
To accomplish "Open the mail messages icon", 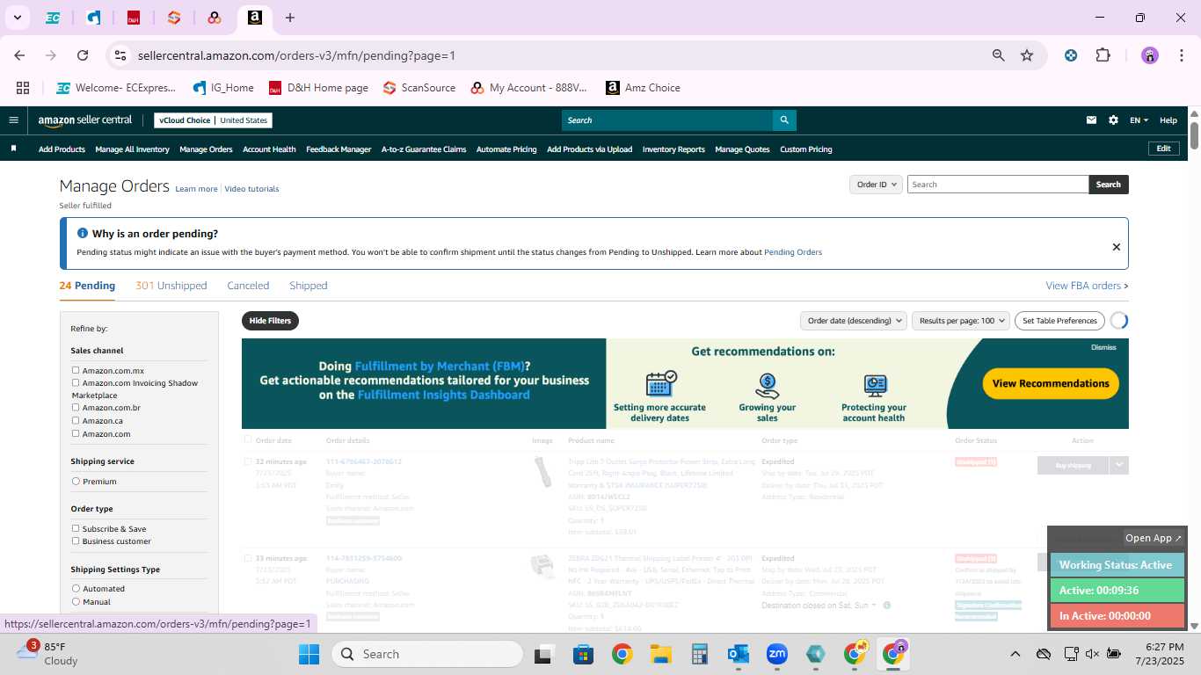I will pyautogui.click(x=1091, y=120).
